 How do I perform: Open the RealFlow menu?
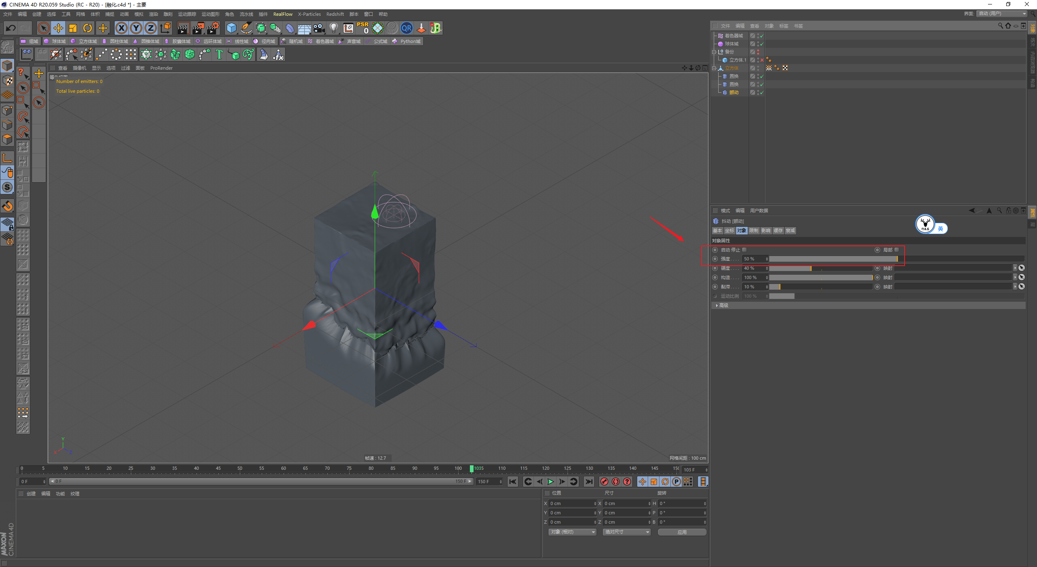282,14
